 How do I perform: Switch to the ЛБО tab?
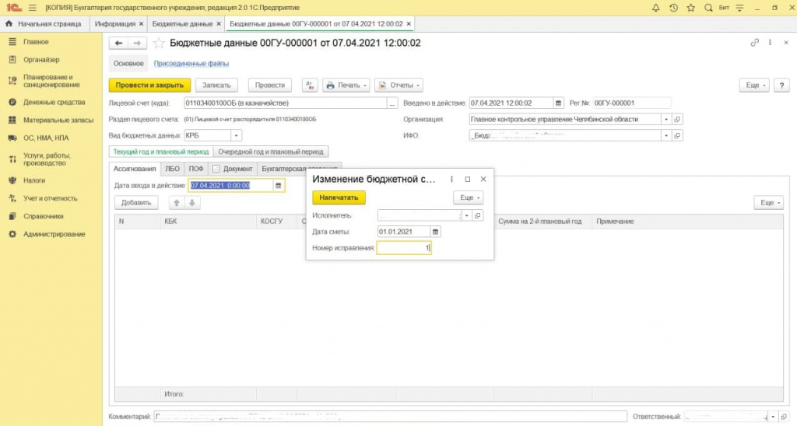(x=173, y=169)
